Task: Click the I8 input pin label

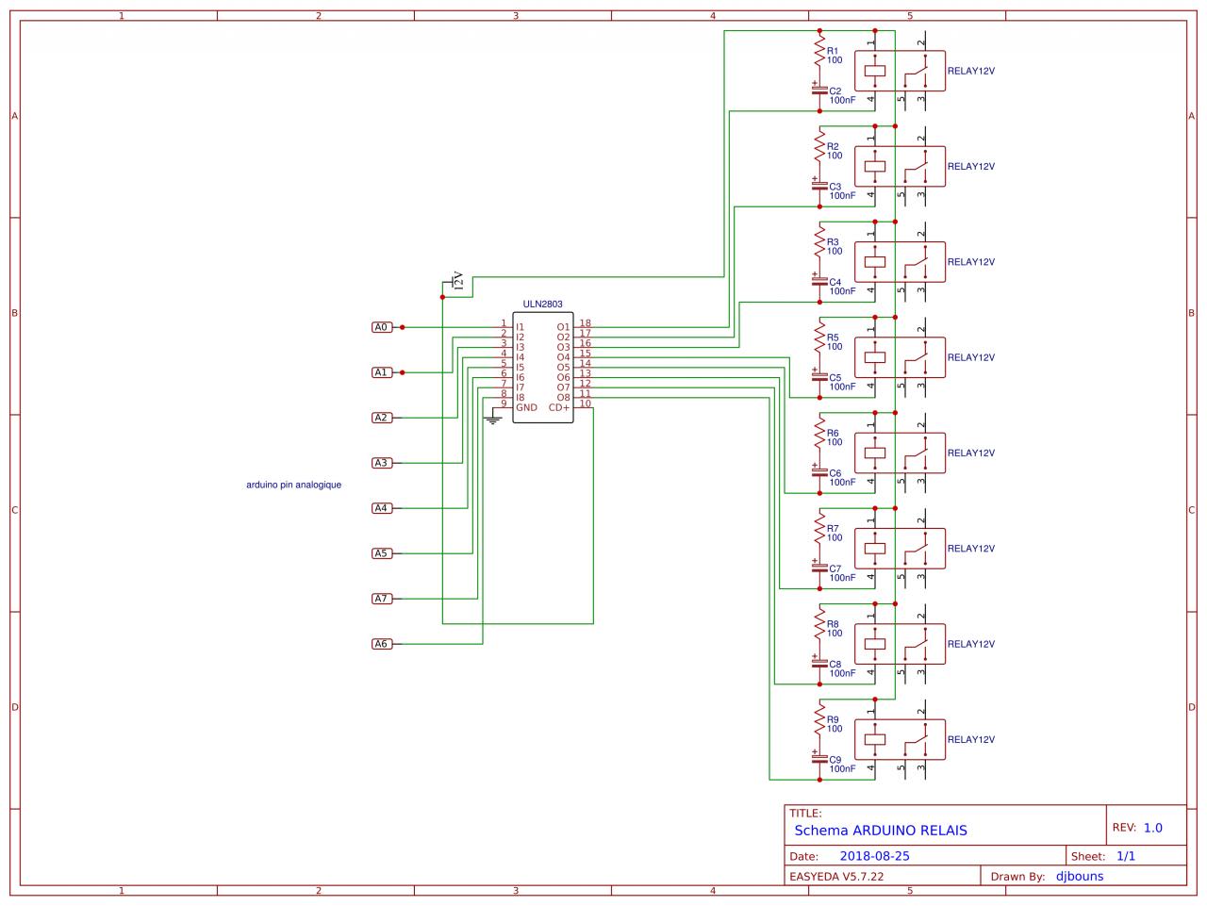Action: click(521, 398)
